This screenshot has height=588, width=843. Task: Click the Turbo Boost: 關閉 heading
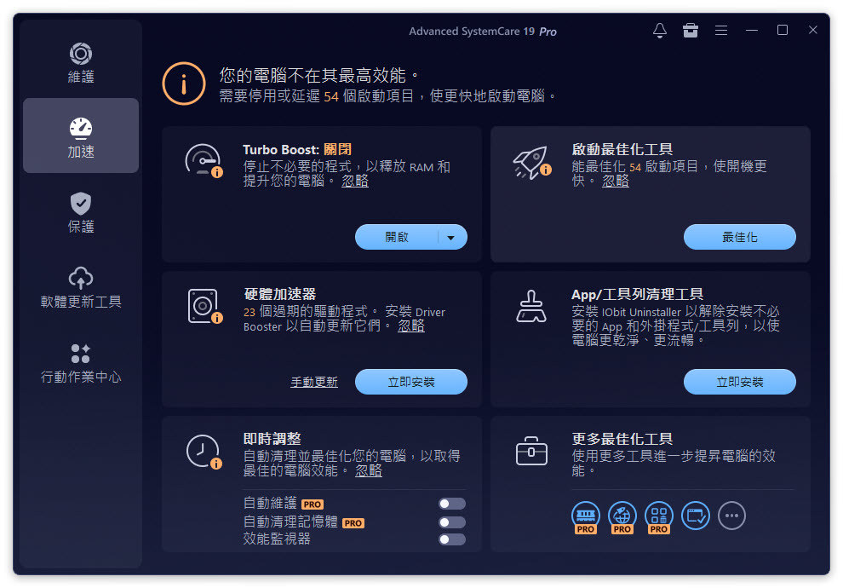[297, 149]
